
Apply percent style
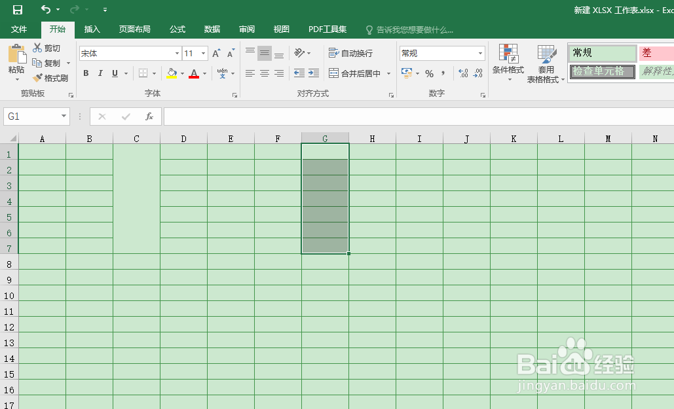pos(429,73)
